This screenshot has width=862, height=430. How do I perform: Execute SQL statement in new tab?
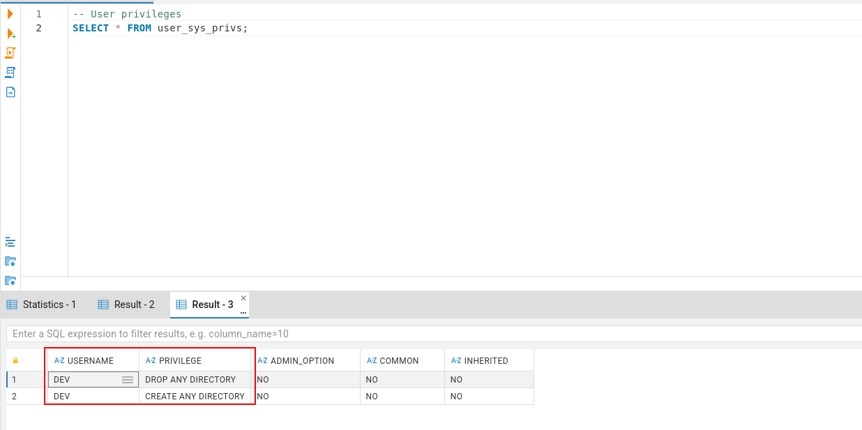[11, 33]
